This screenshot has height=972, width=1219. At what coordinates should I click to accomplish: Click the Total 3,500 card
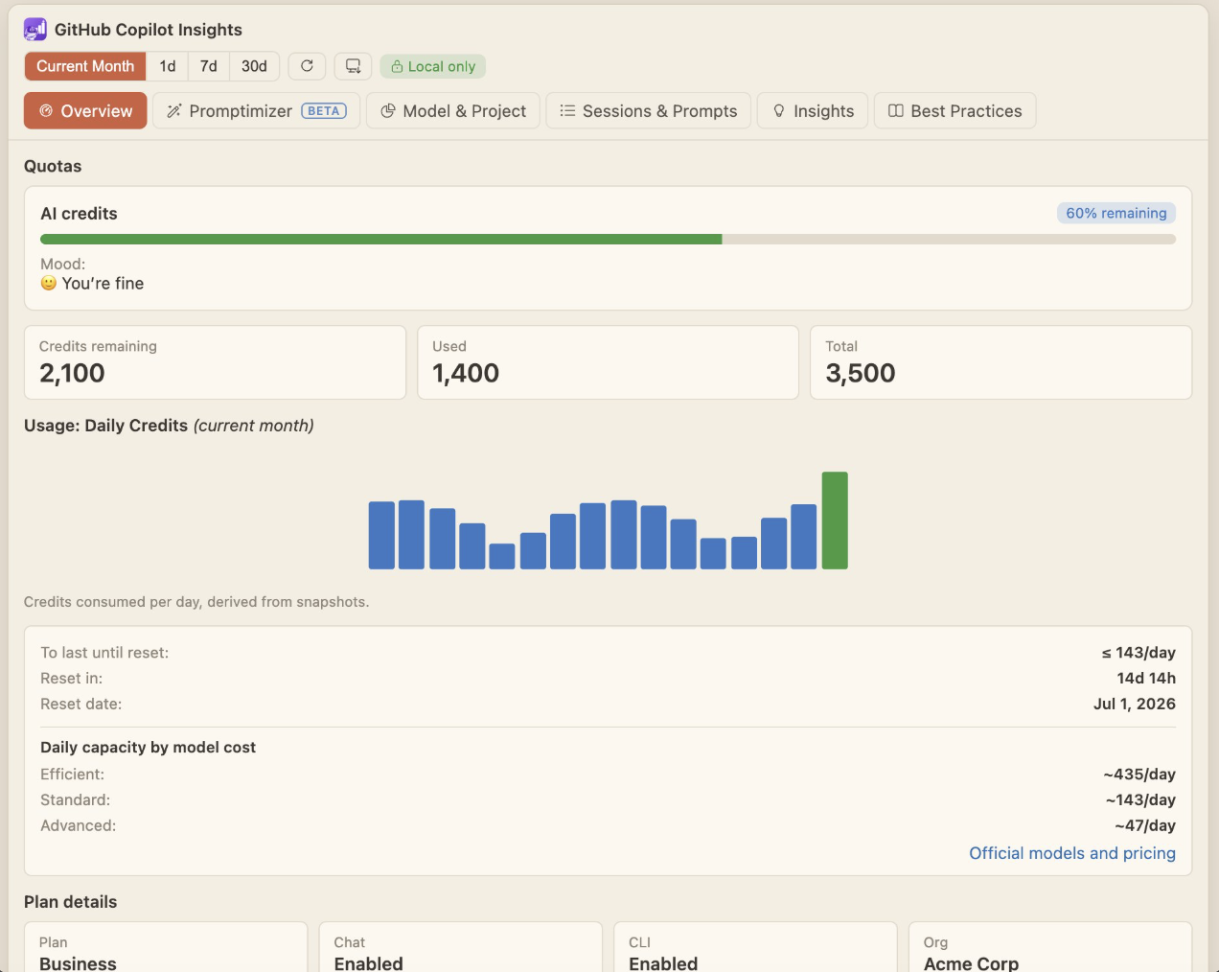tap(1000, 362)
